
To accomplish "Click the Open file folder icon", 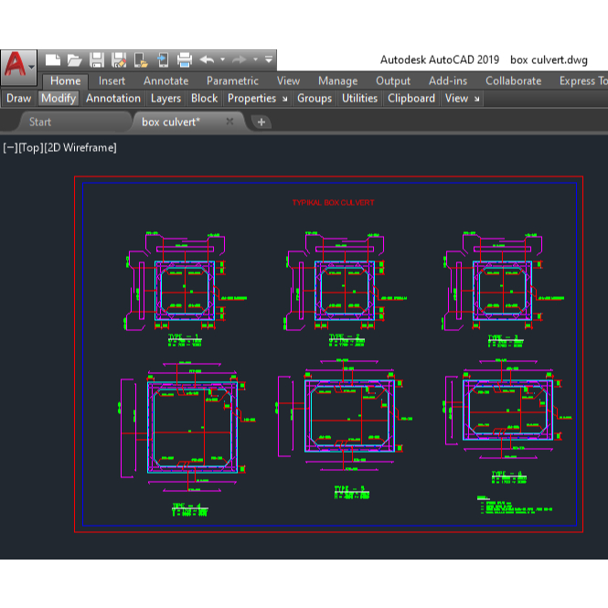I will [x=74, y=60].
